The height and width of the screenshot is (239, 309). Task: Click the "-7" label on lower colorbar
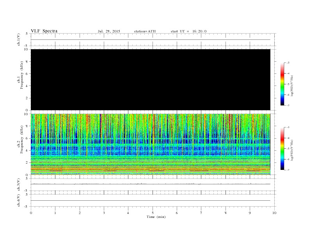click(288, 170)
